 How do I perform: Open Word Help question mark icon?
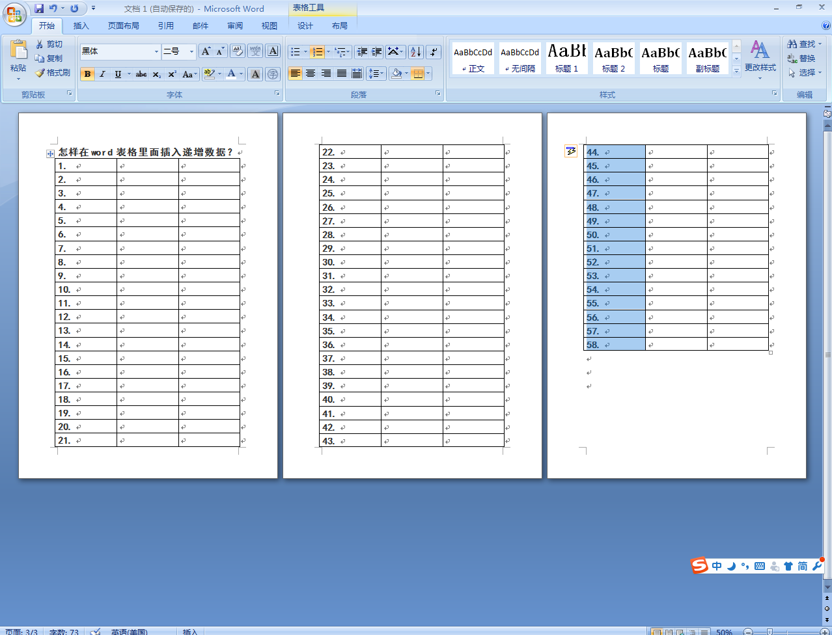click(x=826, y=26)
